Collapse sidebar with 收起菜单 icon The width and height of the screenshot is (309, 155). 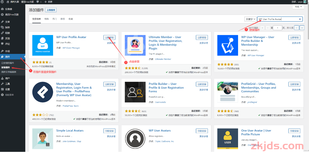2,95
